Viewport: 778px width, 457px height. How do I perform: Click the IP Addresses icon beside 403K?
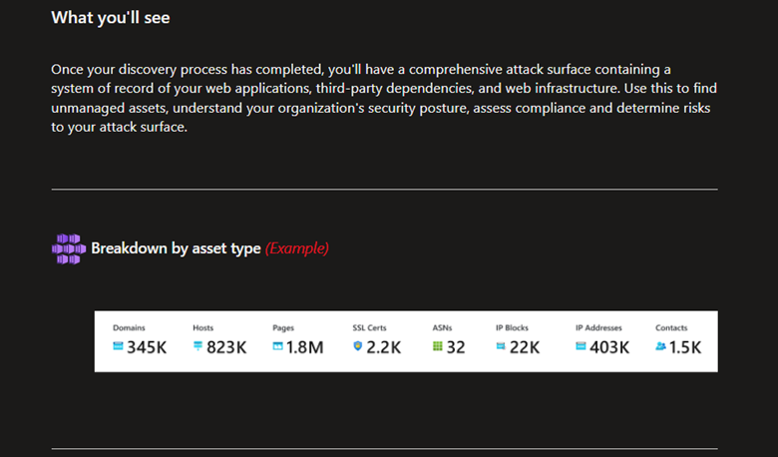[x=581, y=346]
